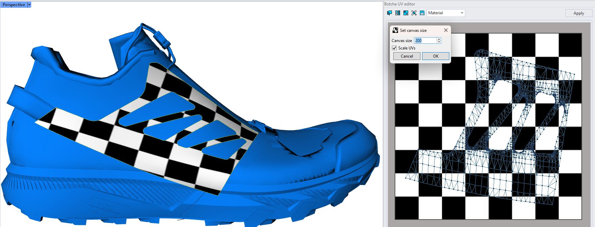Screen dimensions: 595x227
Task: Increase canvas size with the up spinner arrow
Action: point(439,39)
